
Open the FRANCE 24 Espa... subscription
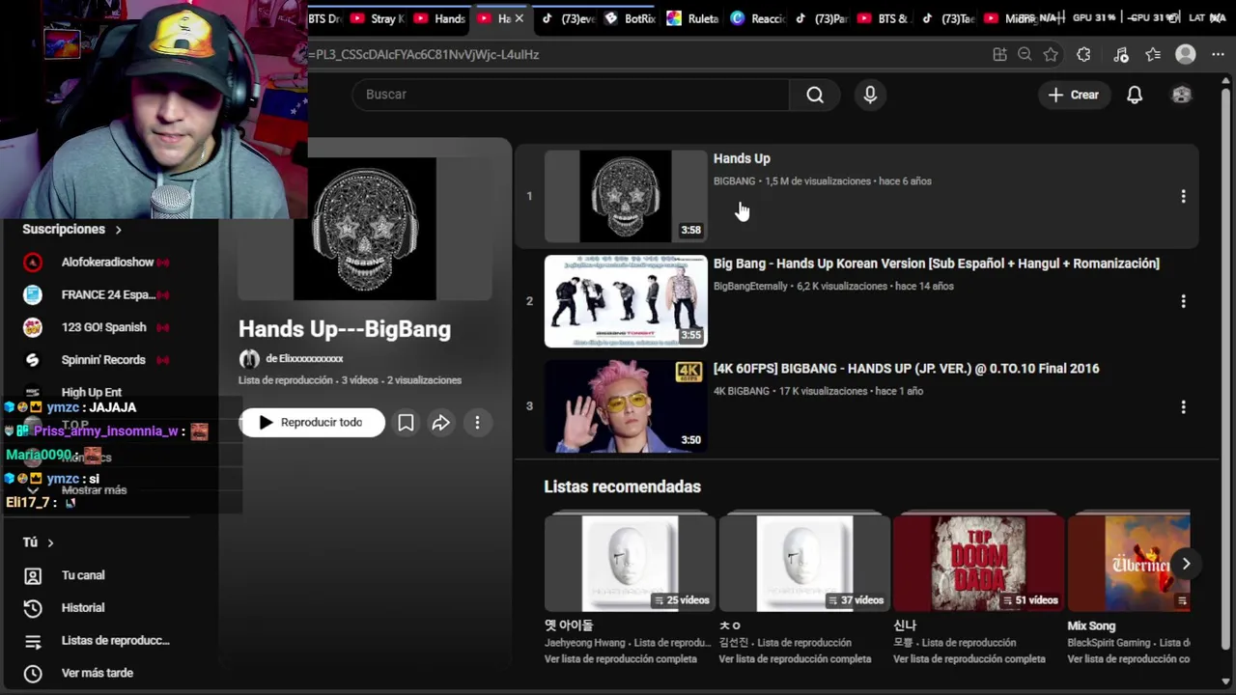[x=108, y=295]
